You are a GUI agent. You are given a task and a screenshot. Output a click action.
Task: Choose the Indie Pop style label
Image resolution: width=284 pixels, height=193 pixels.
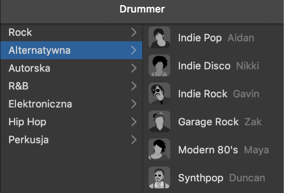[200, 38]
